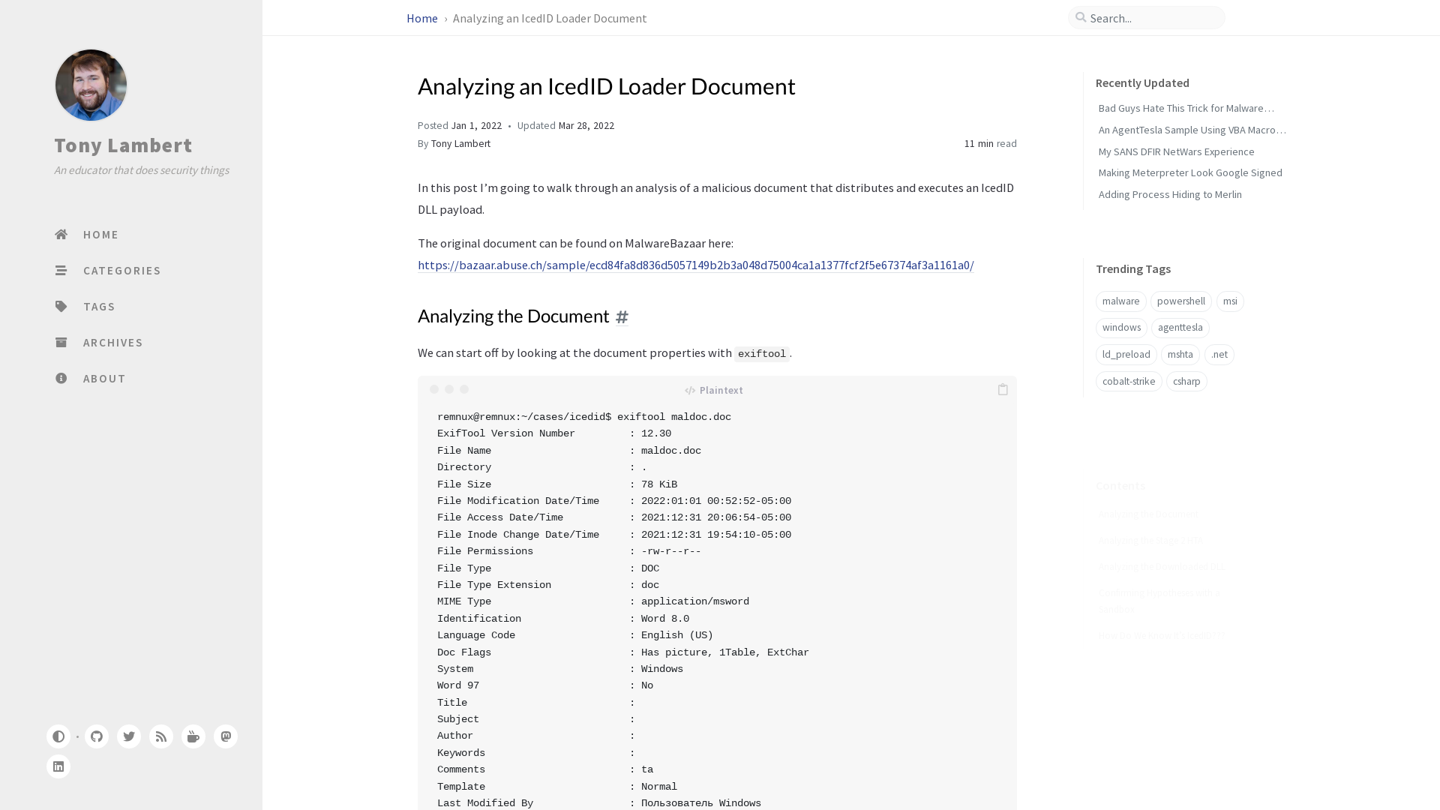Viewport: 1440px width, 810px height.
Task: Select the cobalt-strike tag
Action: tap(1129, 382)
